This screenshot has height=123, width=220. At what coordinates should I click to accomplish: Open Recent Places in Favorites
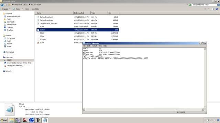coord(11,25)
